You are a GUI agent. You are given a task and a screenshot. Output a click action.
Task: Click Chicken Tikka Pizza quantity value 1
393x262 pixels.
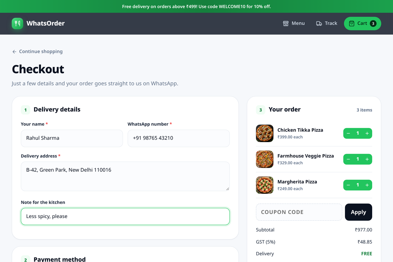click(358, 133)
